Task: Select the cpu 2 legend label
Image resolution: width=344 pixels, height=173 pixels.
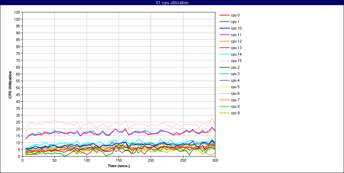Action: (235, 67)
